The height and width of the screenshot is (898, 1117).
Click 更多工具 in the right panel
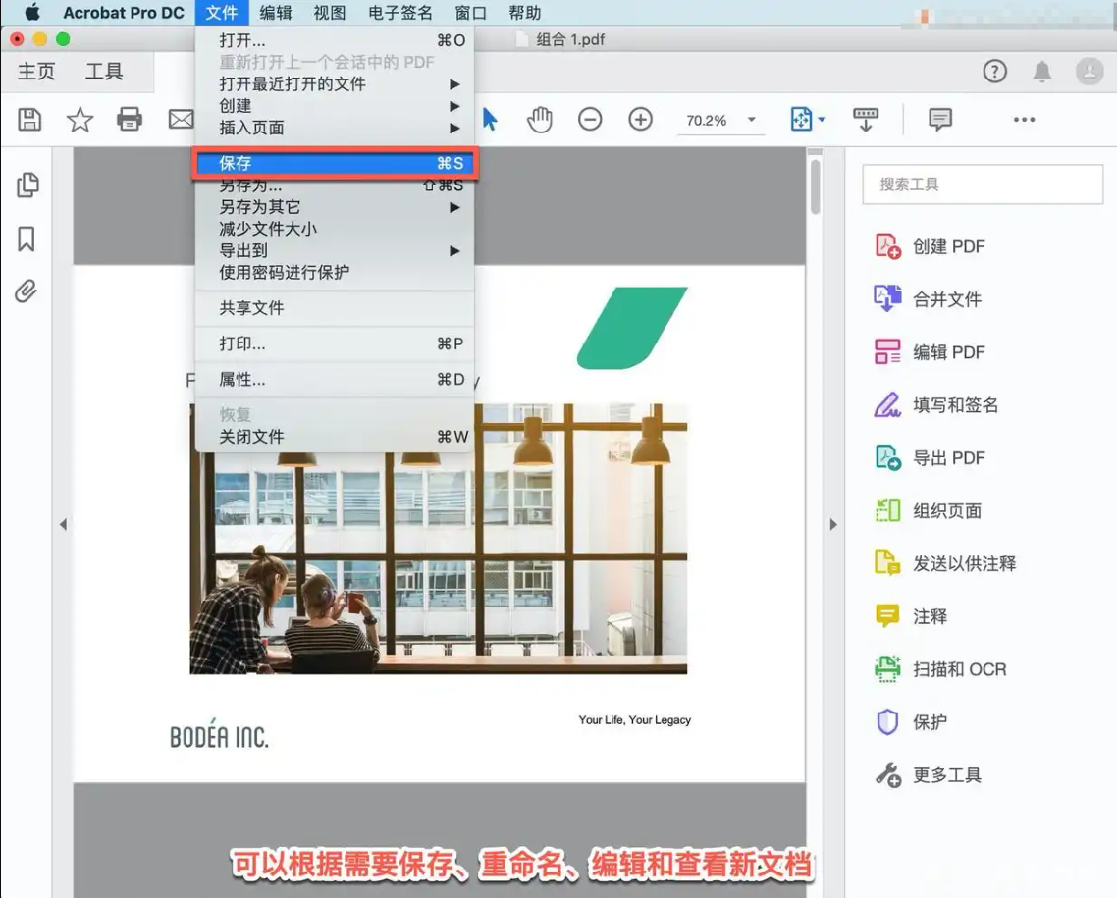click(949, 774)
